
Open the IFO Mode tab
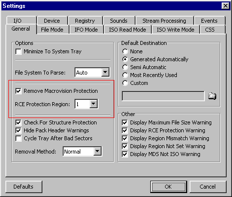point(86,30)
